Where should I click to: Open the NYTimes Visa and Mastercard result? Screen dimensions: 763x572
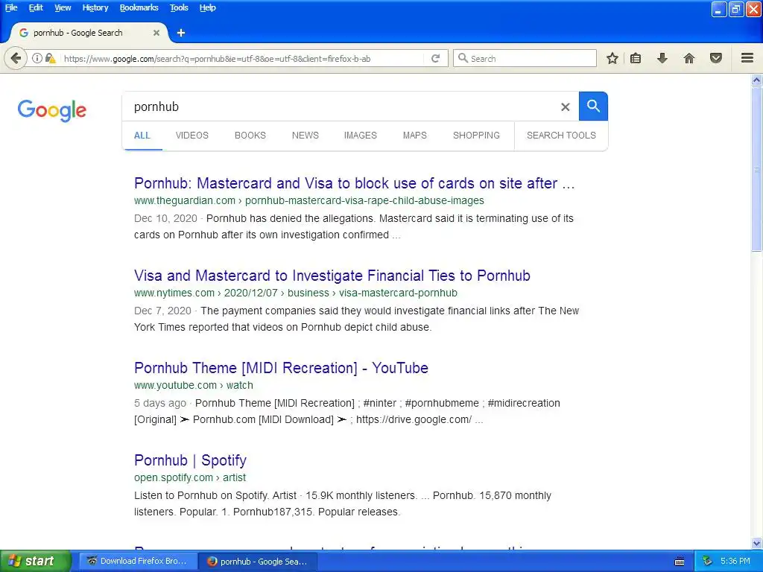click(332, 276)
